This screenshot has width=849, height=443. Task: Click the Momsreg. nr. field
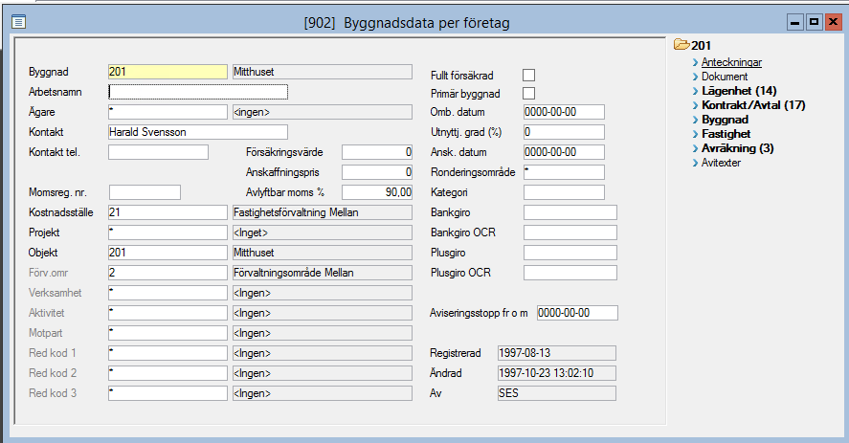(145, 192)
